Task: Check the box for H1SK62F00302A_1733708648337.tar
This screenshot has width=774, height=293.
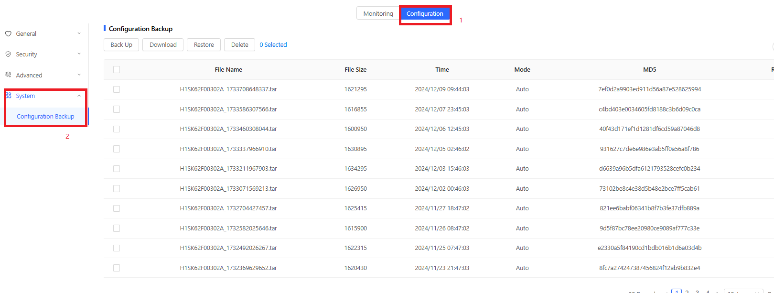Action: pos(117,89)
